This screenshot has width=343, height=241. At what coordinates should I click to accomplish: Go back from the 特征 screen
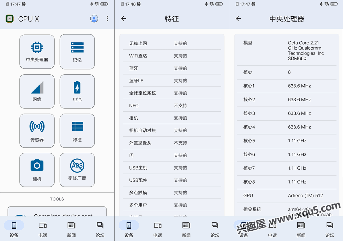[x=123, y=18]
